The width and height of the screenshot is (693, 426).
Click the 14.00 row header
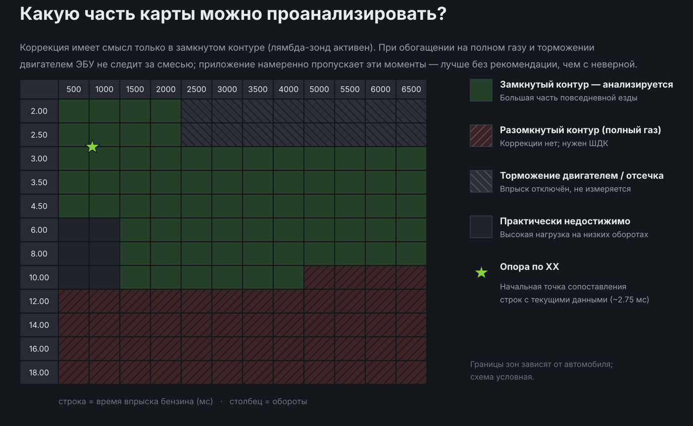click(39, 325)
